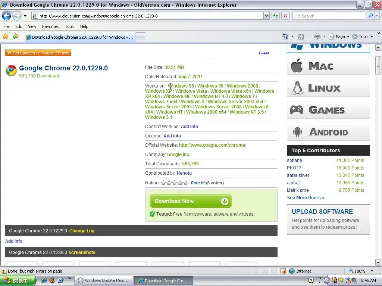Click inside the Live Search box

pos(328,16)
